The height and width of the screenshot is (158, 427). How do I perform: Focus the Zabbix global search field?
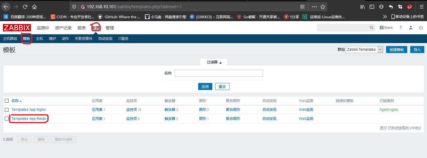[343, 28]
